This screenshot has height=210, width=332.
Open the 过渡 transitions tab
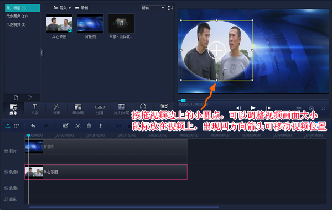100,109
